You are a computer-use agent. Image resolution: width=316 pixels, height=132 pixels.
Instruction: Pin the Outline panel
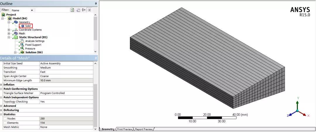coord(96,4)
